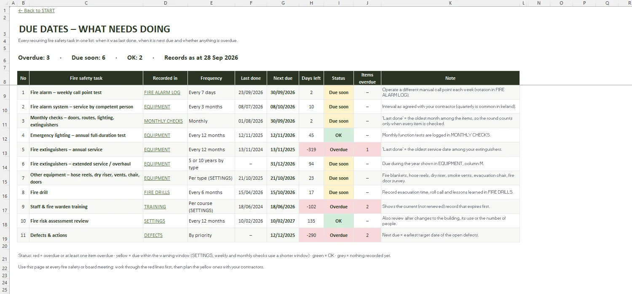This screenshot has height=294, width=632.
Task: Select row header 8
Action: pyautogui.click(x=5, y=78)
